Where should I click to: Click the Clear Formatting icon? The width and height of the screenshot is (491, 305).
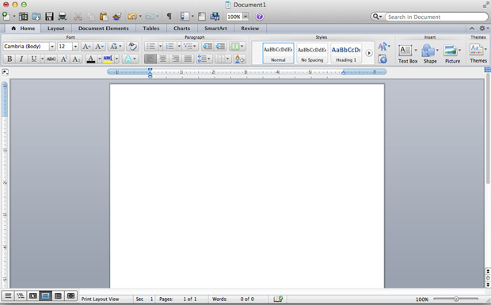tap(132, 47)
